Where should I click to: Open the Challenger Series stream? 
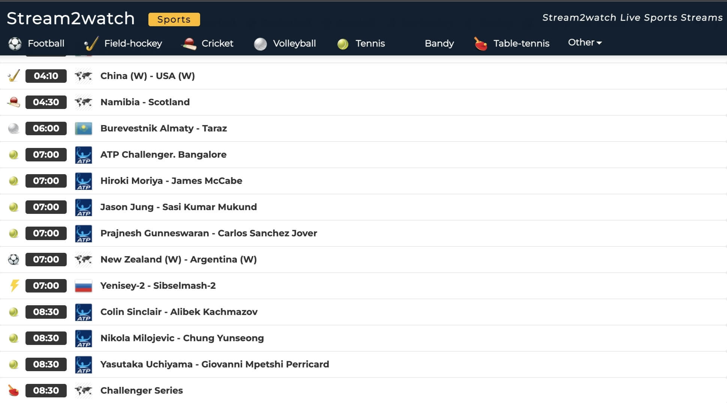coord(142,391)
